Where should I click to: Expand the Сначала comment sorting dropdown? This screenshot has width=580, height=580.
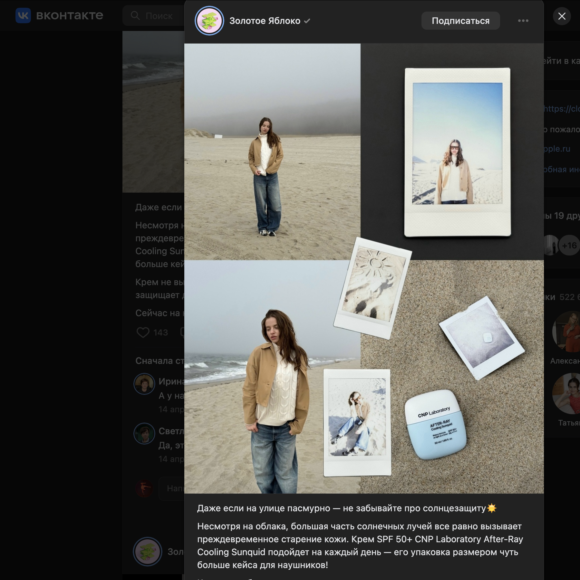pos(159,361)
